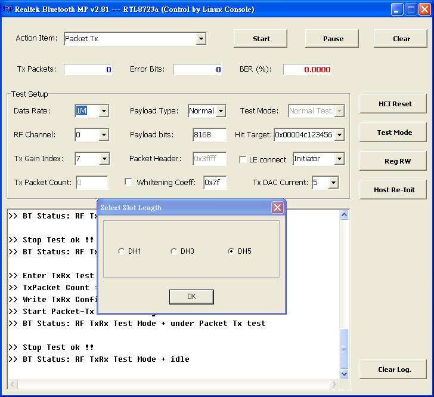Expand the Hit Target dropdown
434x397 pixels.
tap(339, 135)
